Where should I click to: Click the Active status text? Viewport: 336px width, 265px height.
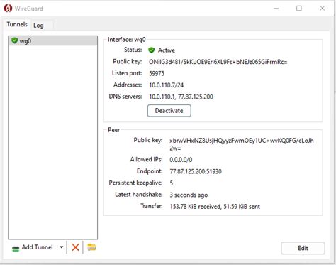(x=167, y=50)
